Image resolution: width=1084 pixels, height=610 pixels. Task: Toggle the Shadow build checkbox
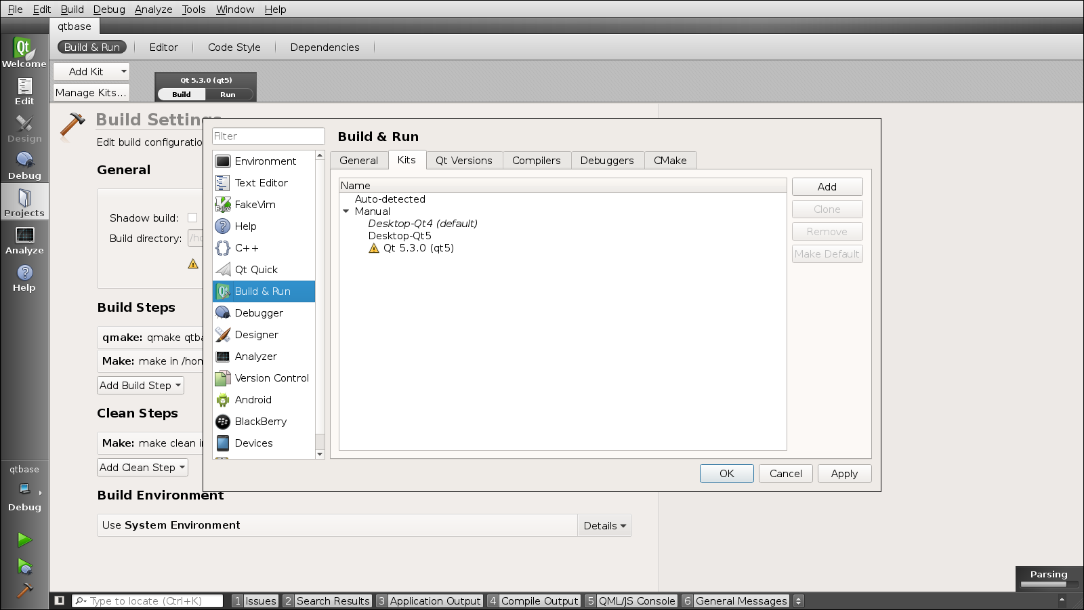point(192,218)
